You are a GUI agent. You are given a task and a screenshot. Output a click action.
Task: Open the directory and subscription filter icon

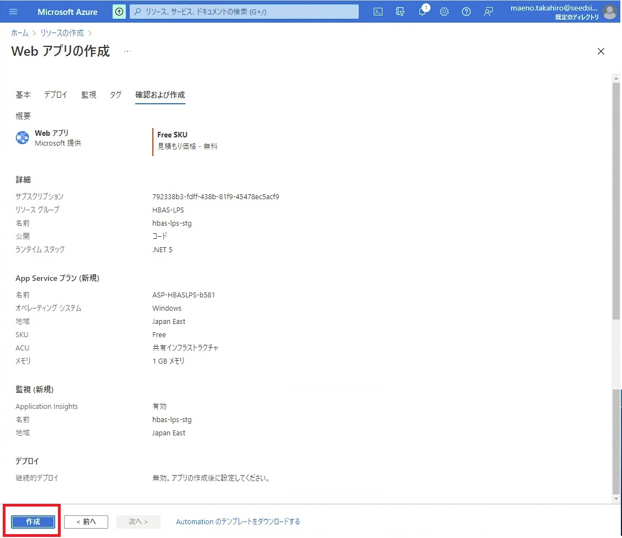(x=400, y=12)
